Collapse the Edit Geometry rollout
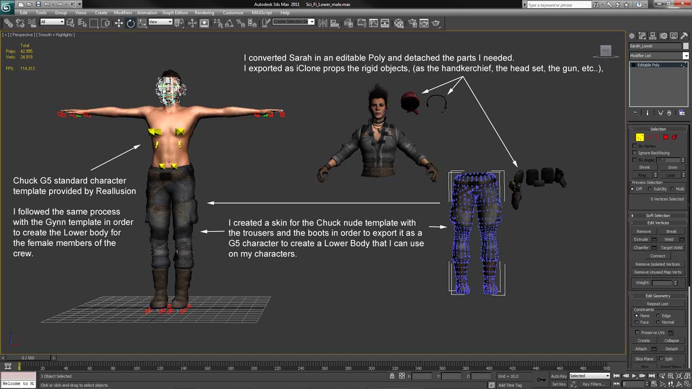The image size is (692, 389). 658,296
